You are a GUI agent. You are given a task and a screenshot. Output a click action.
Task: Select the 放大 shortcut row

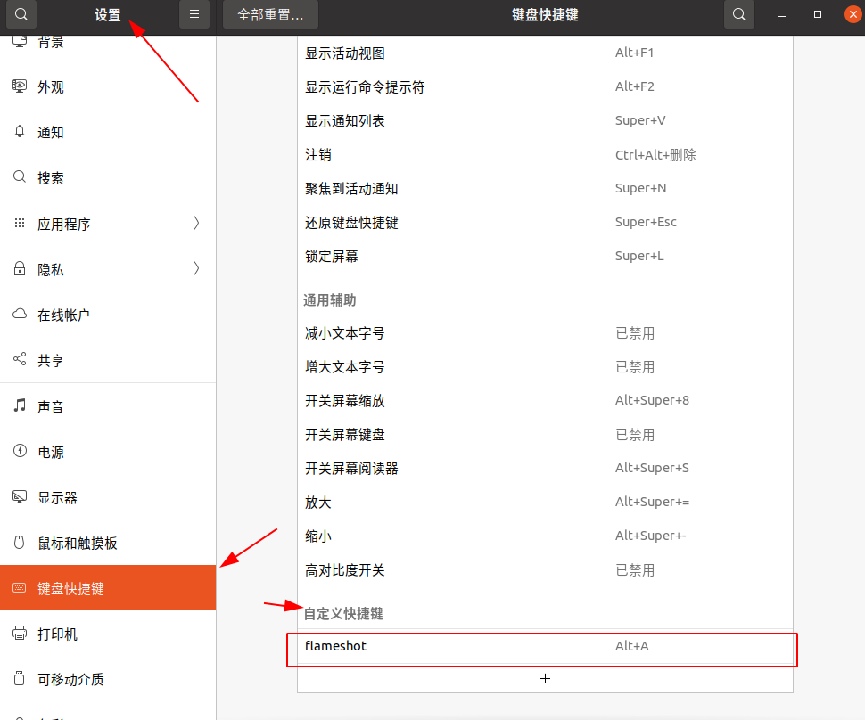[545, 503]
